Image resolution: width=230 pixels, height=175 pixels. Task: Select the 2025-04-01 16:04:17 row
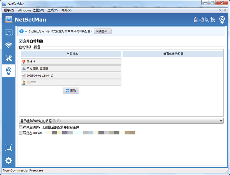[71, 76]
